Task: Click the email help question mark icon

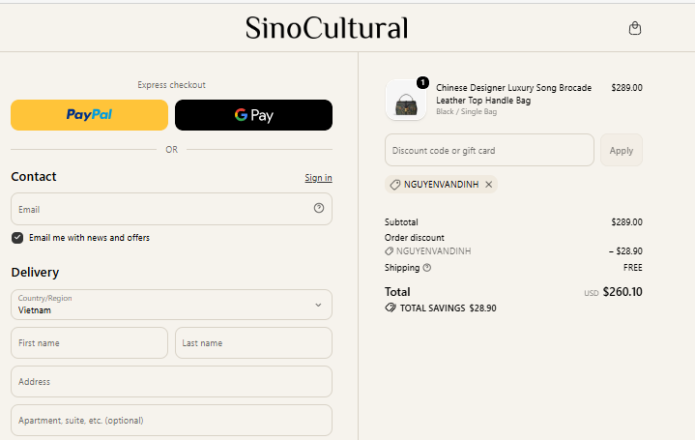Action: click(319, 208)
